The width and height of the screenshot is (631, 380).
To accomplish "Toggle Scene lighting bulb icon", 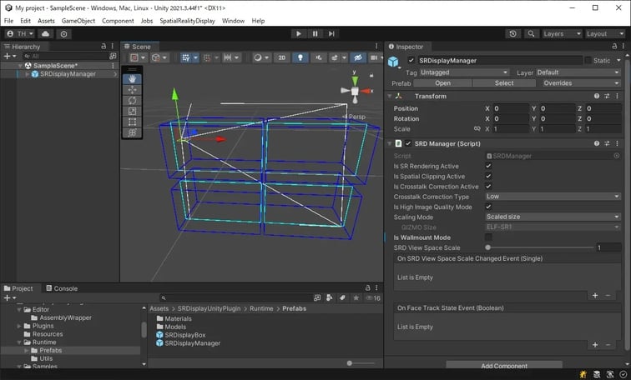I will point(300,57).
